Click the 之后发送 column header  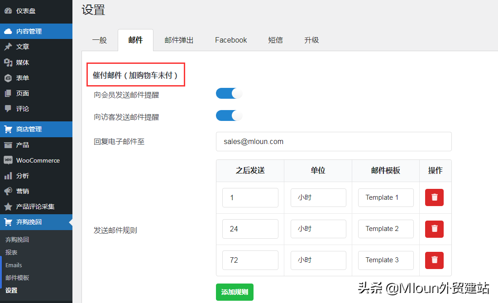[x=250, y=171]
